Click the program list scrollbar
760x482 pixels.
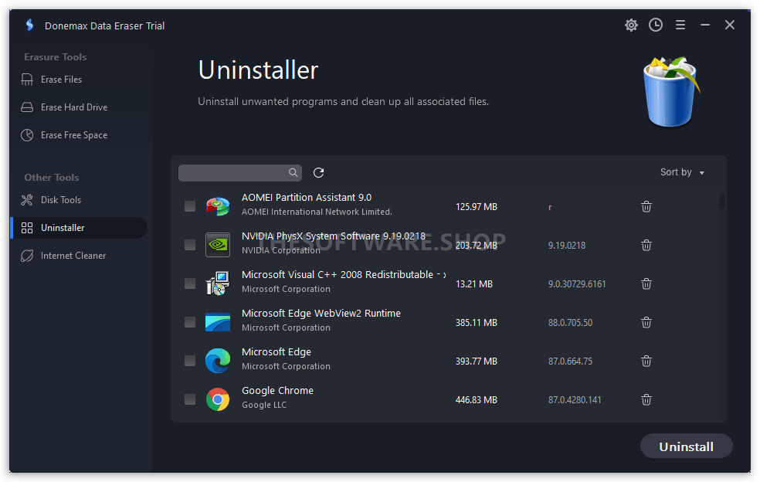point(721,202)
